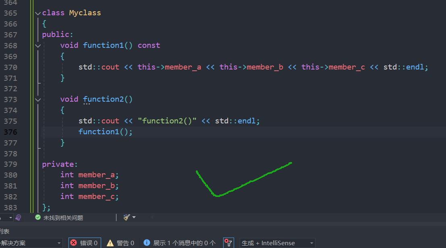This screenshot has height=248, width=446.
Task: Click the 未找到相关问题 status message
Action: click(x=62, y=217)
